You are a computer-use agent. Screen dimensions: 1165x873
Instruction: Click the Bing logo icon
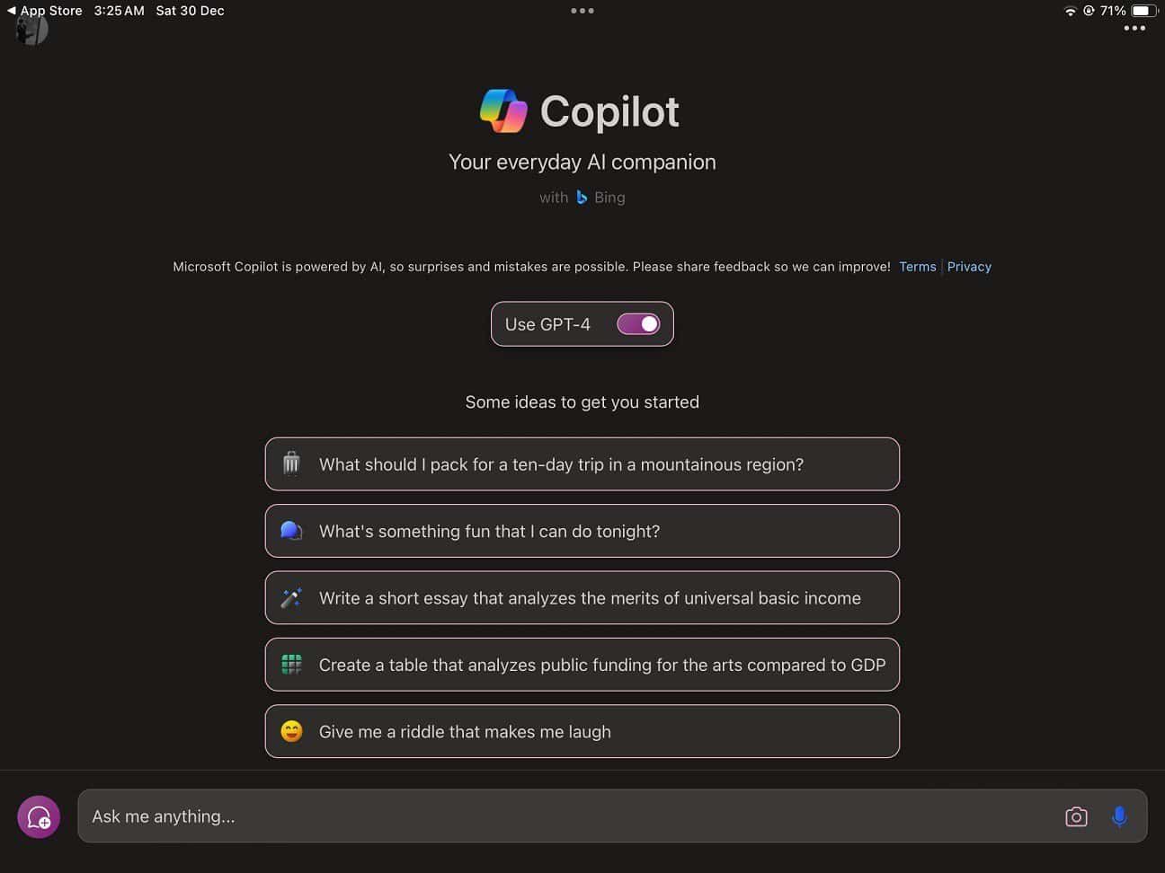tap(582, 198)
